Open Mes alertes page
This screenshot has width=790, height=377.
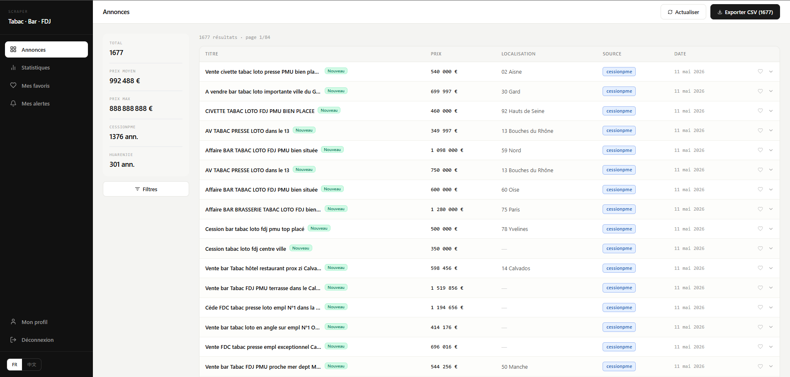tap(46, 103)
